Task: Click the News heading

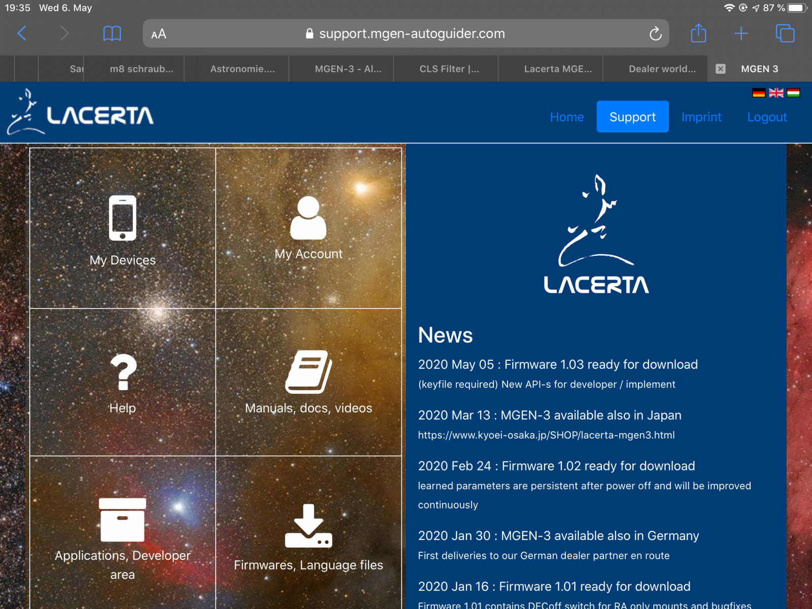Action: pos(445,335)
